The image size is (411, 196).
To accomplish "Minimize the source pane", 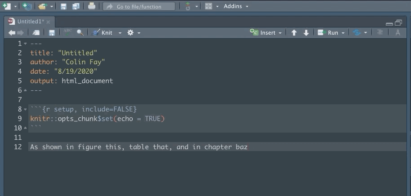I will [389, 24].
